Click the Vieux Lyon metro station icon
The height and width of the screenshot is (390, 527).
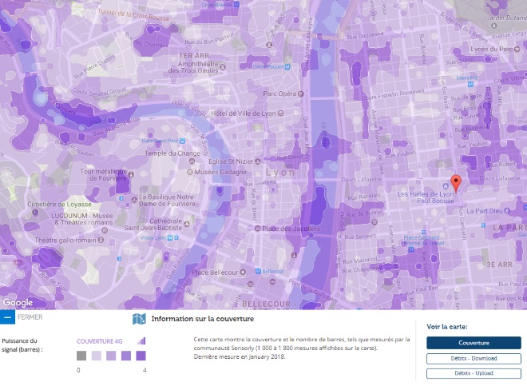click(x=169, y=237)
